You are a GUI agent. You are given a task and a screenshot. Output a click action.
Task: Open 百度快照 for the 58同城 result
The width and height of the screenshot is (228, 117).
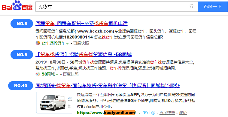[x=71, y=74]
